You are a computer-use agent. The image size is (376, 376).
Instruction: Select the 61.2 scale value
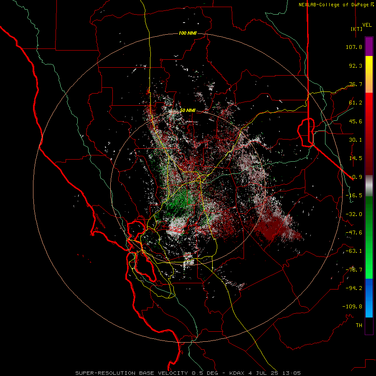(356, 103)
